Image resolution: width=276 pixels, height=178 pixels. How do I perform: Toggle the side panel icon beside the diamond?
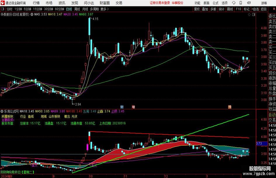pyautogui.click(x=254, y=15)
